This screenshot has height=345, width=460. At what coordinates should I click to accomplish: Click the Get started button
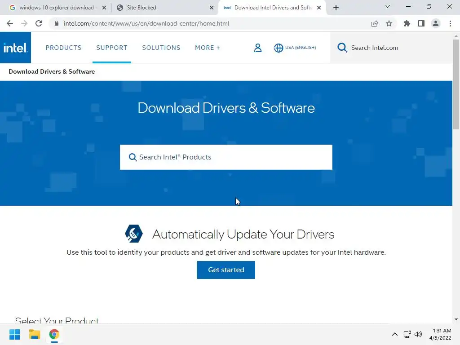tap(226, 270)
